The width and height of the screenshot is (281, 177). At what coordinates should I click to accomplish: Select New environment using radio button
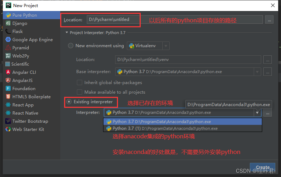pos(71,45)
